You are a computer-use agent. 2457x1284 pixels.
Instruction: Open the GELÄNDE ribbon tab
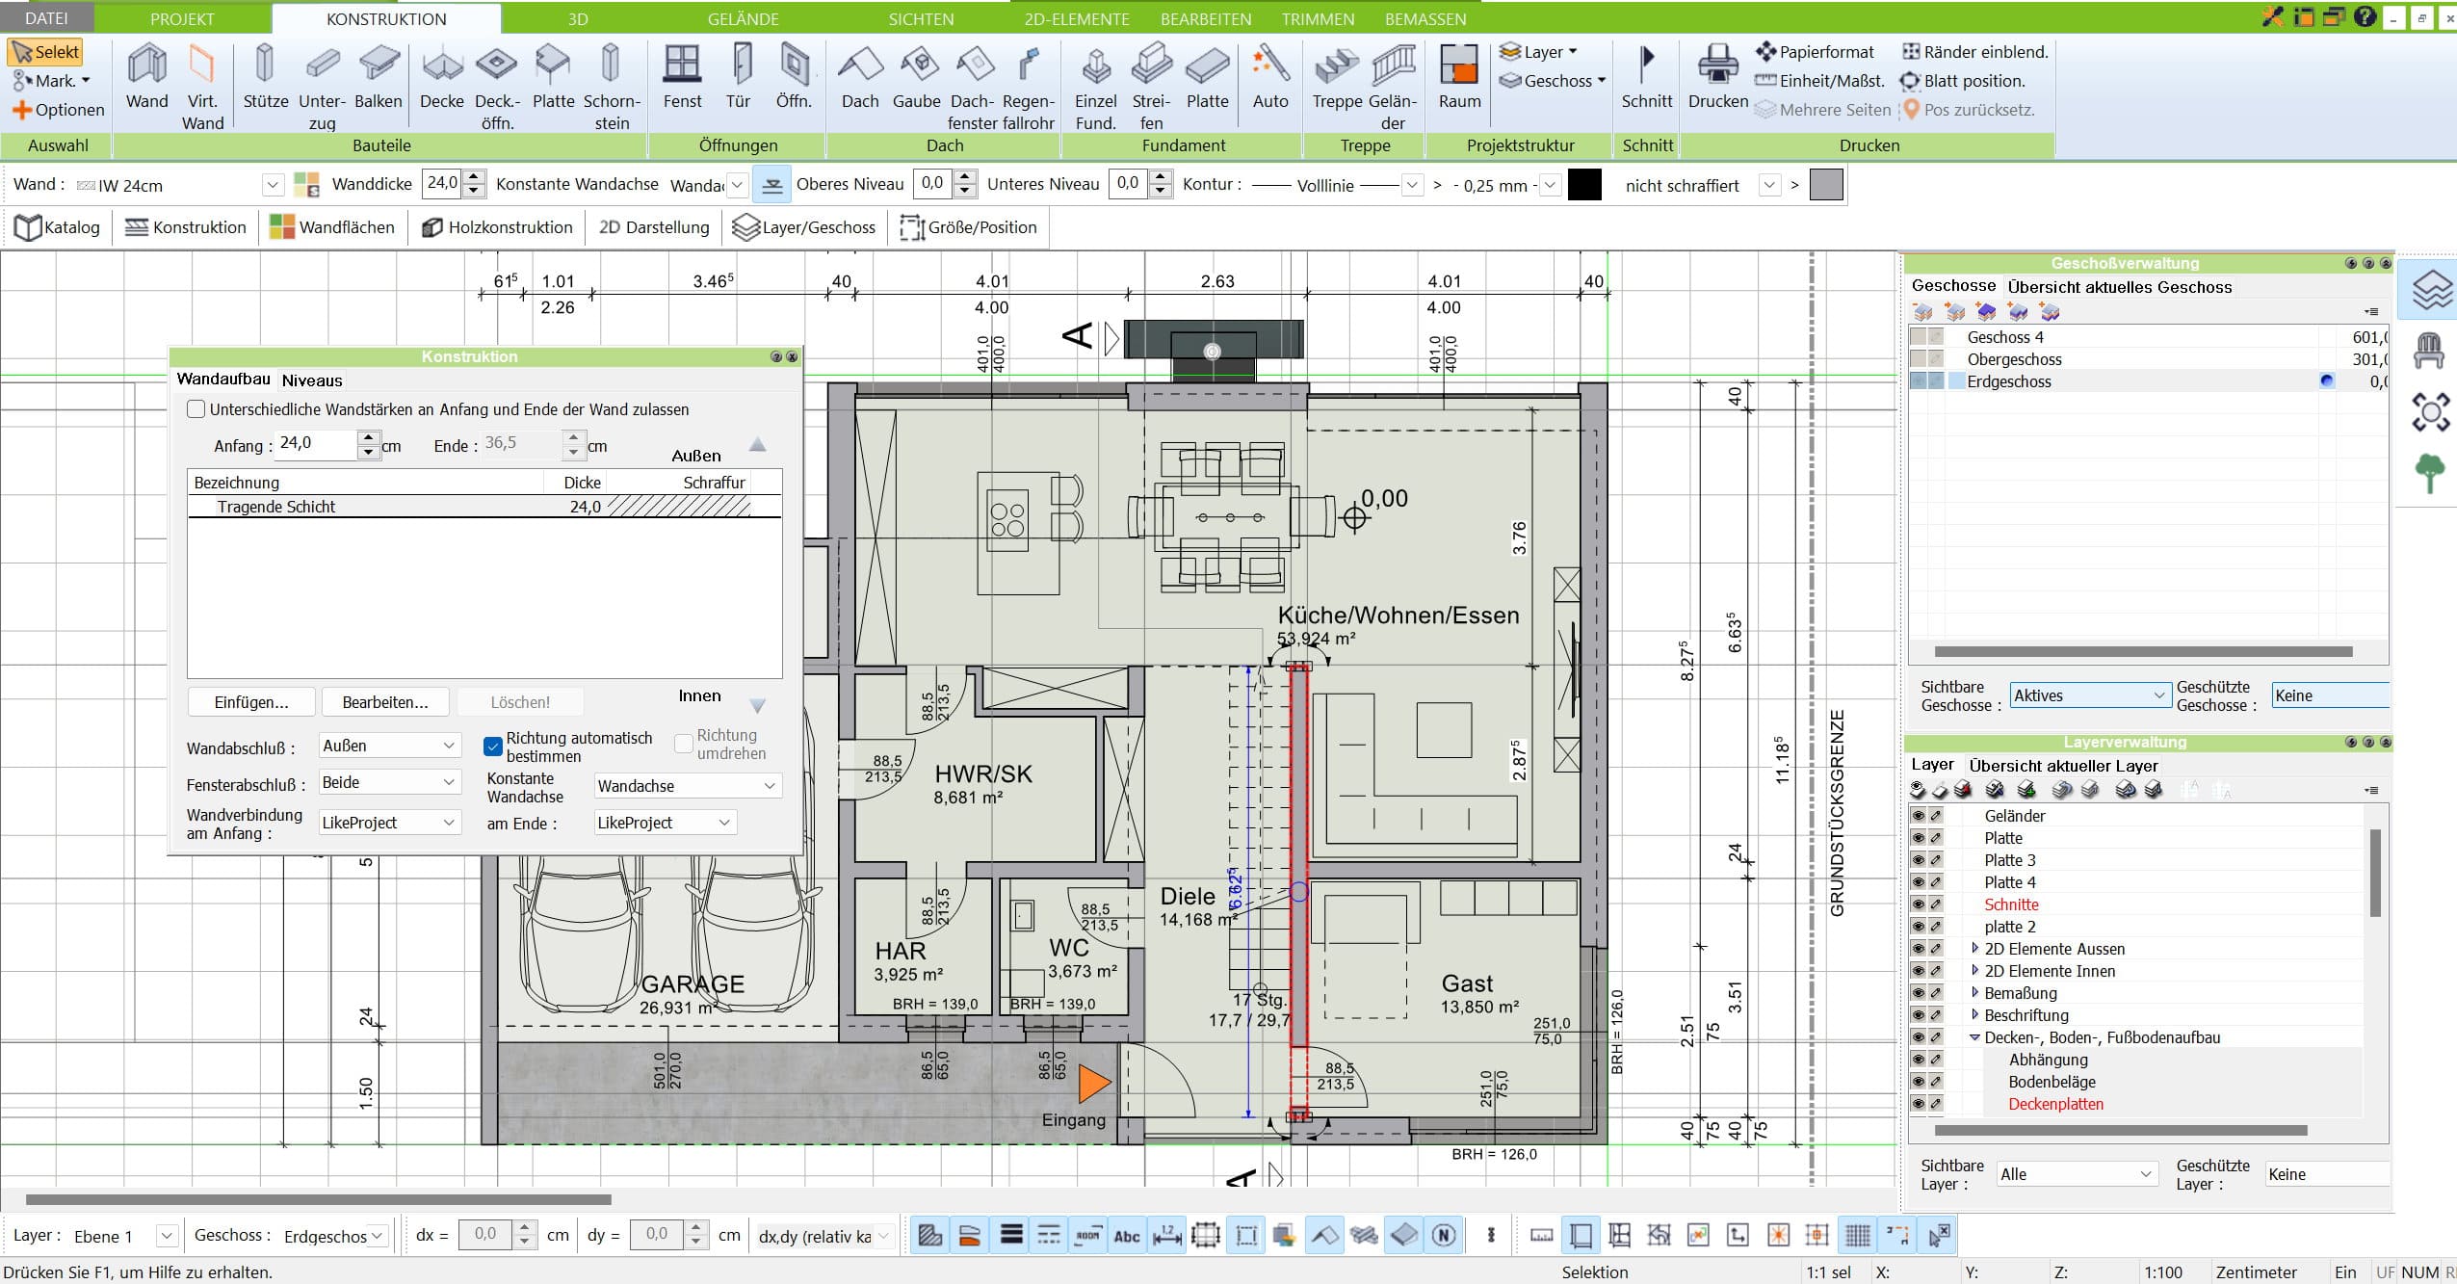point(743,18)
